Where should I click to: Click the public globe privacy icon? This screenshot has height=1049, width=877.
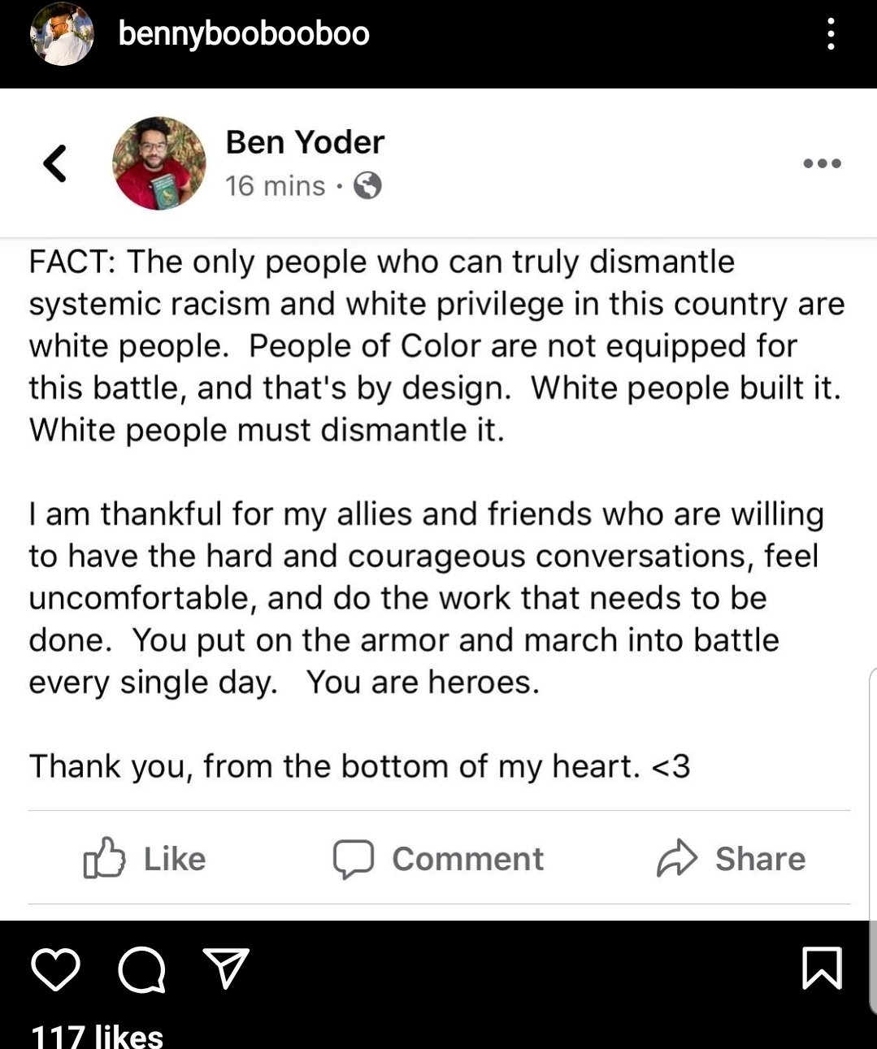point(368,186)
